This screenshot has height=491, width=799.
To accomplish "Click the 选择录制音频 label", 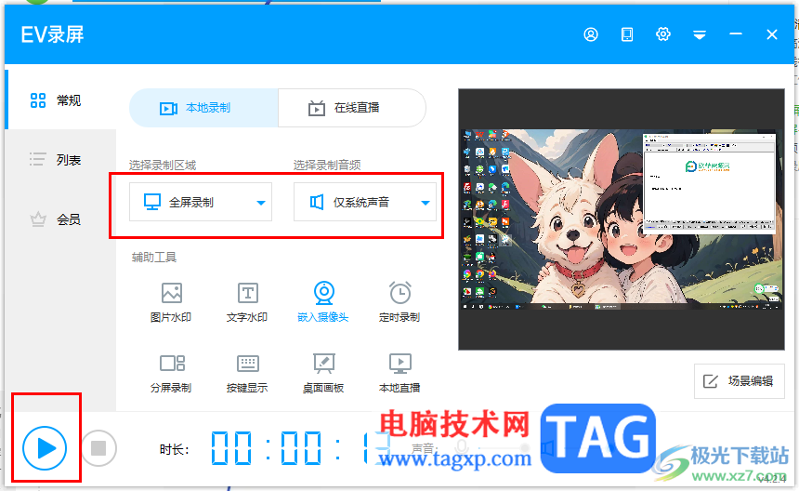I will tap(327, 165).
